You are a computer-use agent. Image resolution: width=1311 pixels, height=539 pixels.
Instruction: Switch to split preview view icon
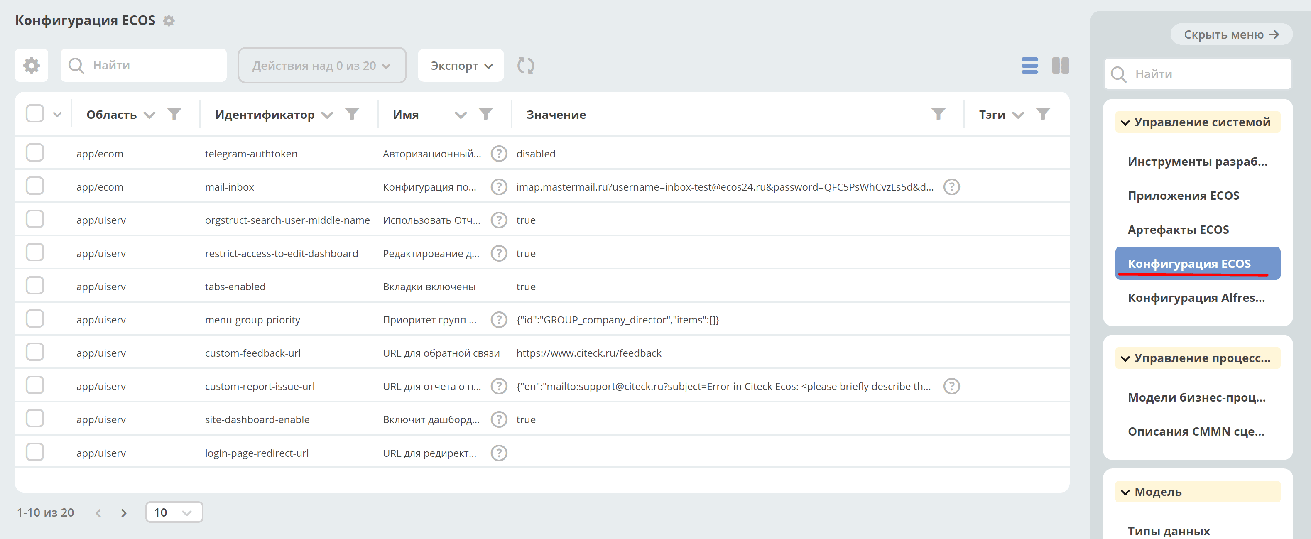1061,66
